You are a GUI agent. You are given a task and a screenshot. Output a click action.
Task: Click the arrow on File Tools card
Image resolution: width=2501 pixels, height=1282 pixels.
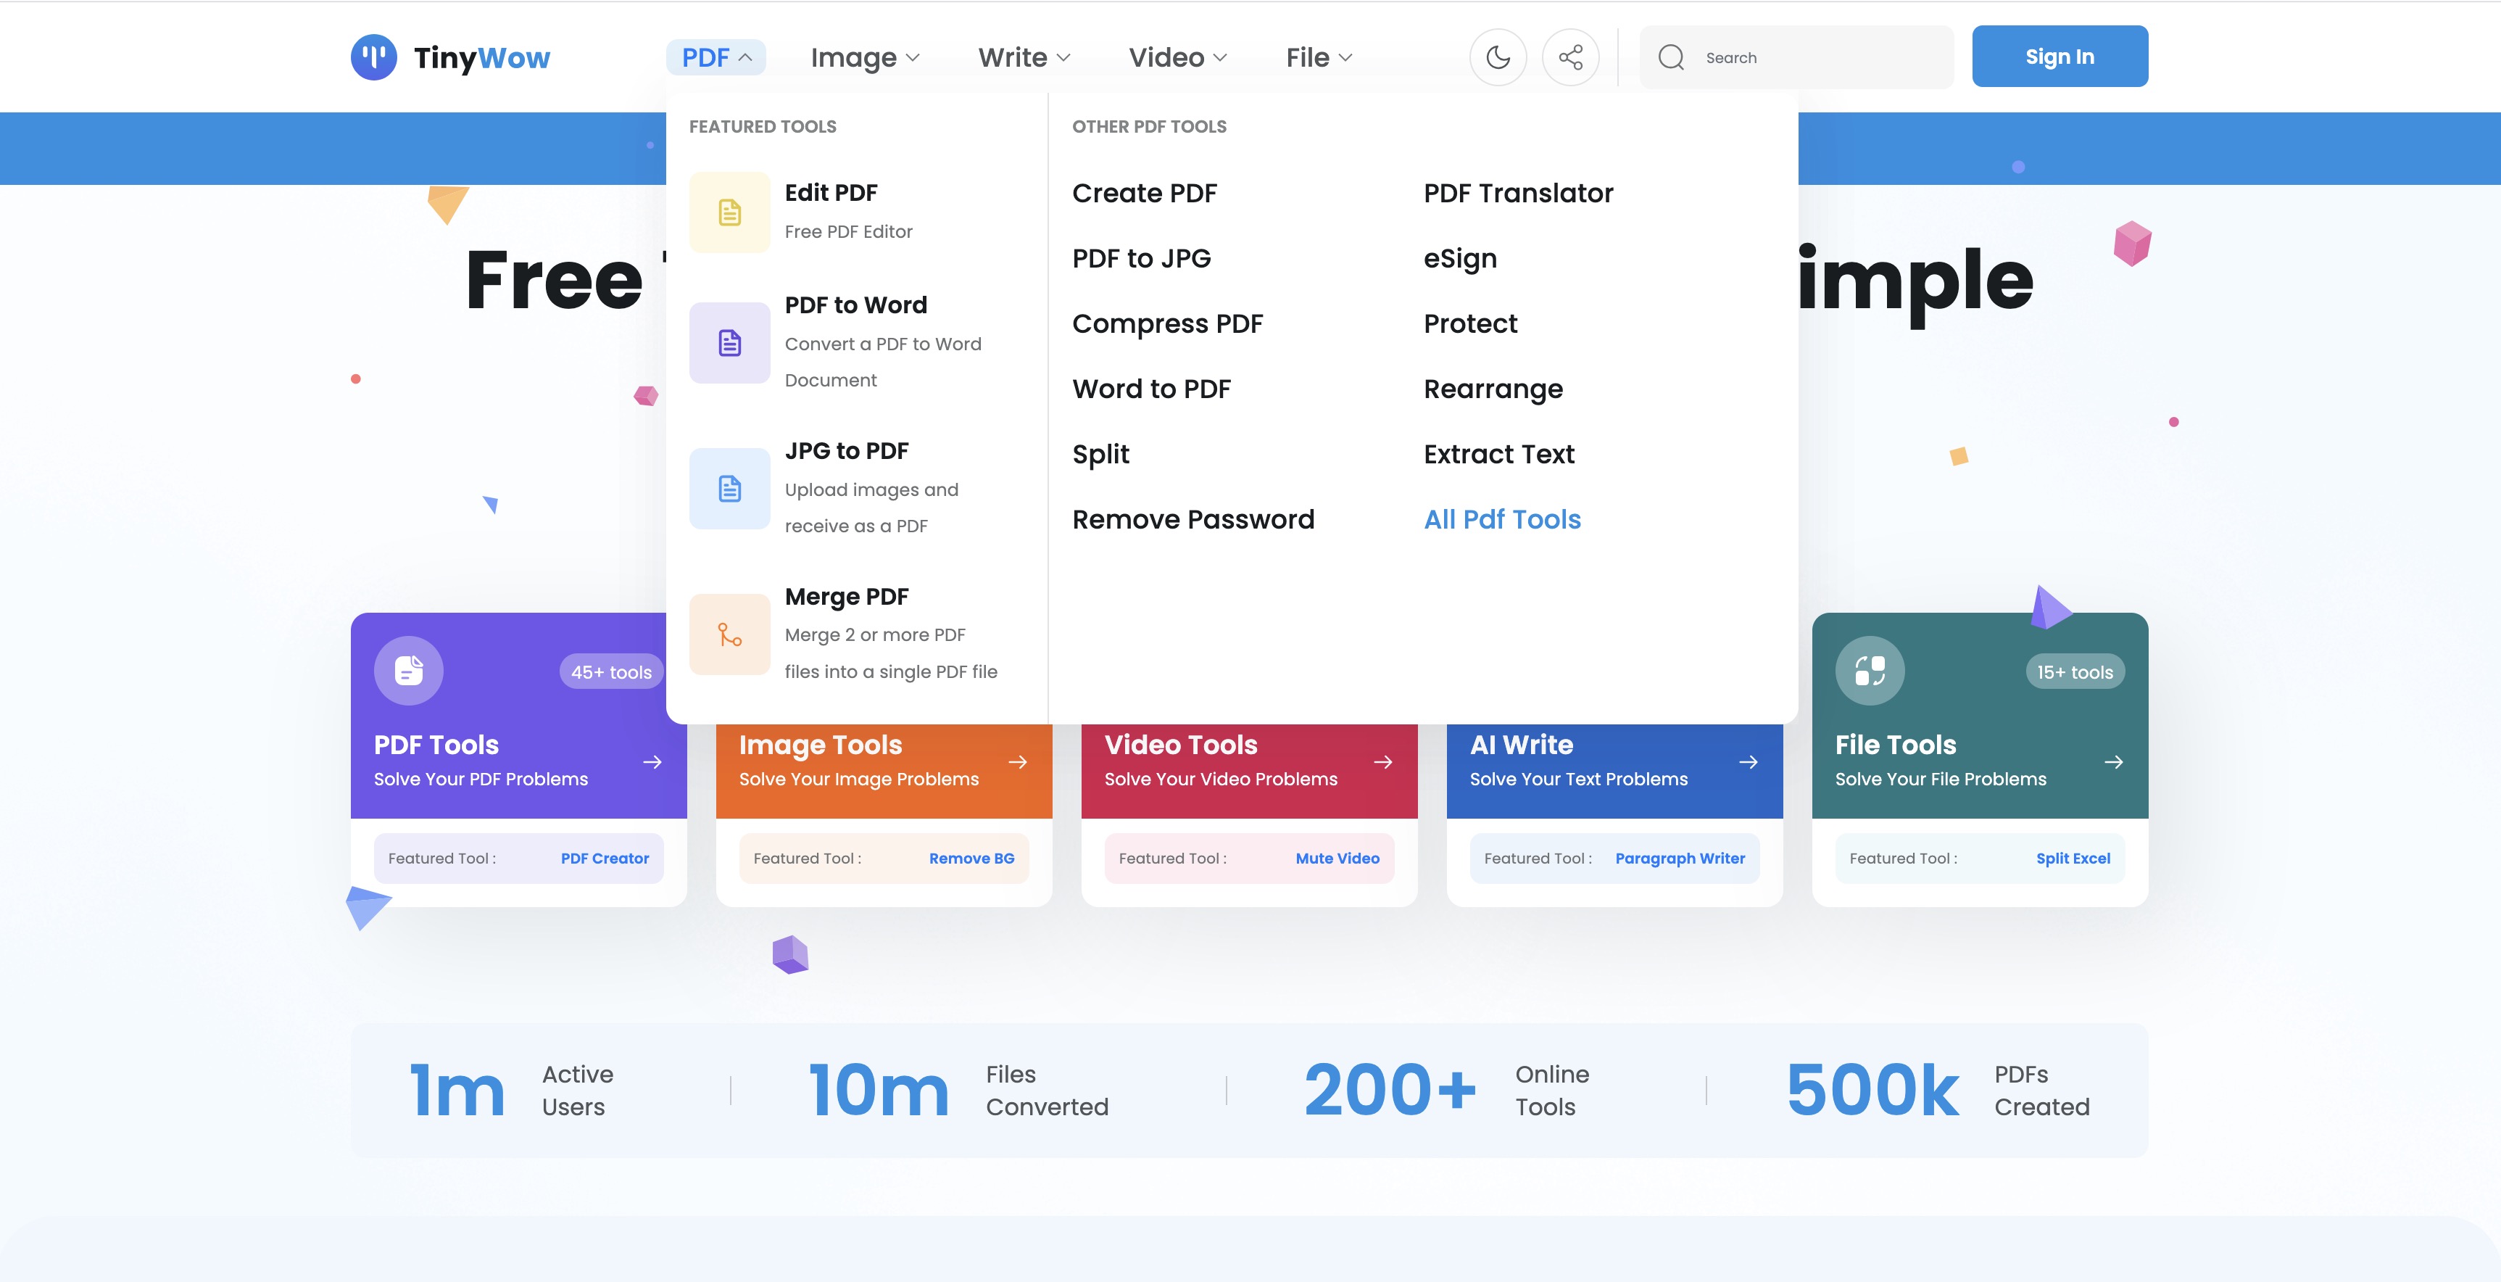(x=2114, y=762)
